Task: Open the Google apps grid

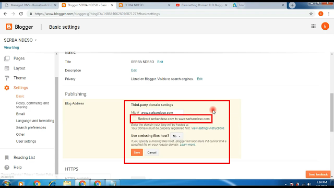Action: (x=313, y=27)
